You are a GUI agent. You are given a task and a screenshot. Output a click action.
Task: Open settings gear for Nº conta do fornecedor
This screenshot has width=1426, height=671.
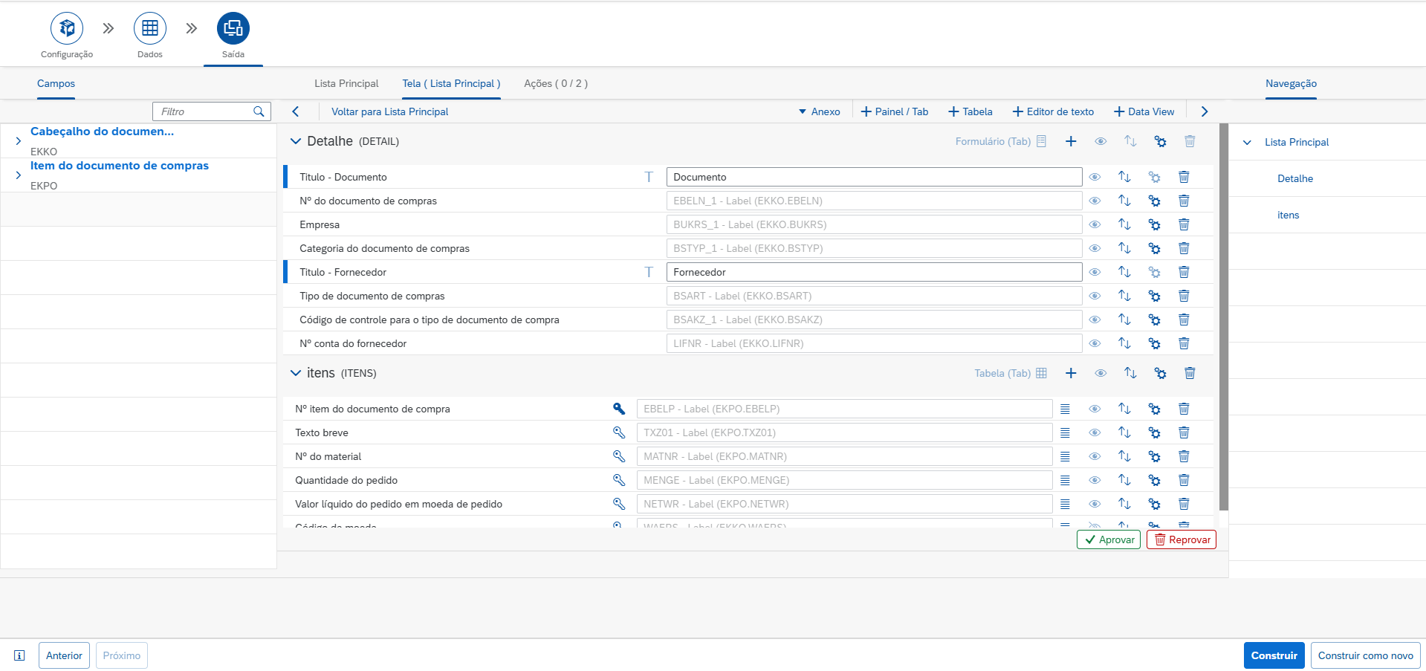coord(1154,343)
